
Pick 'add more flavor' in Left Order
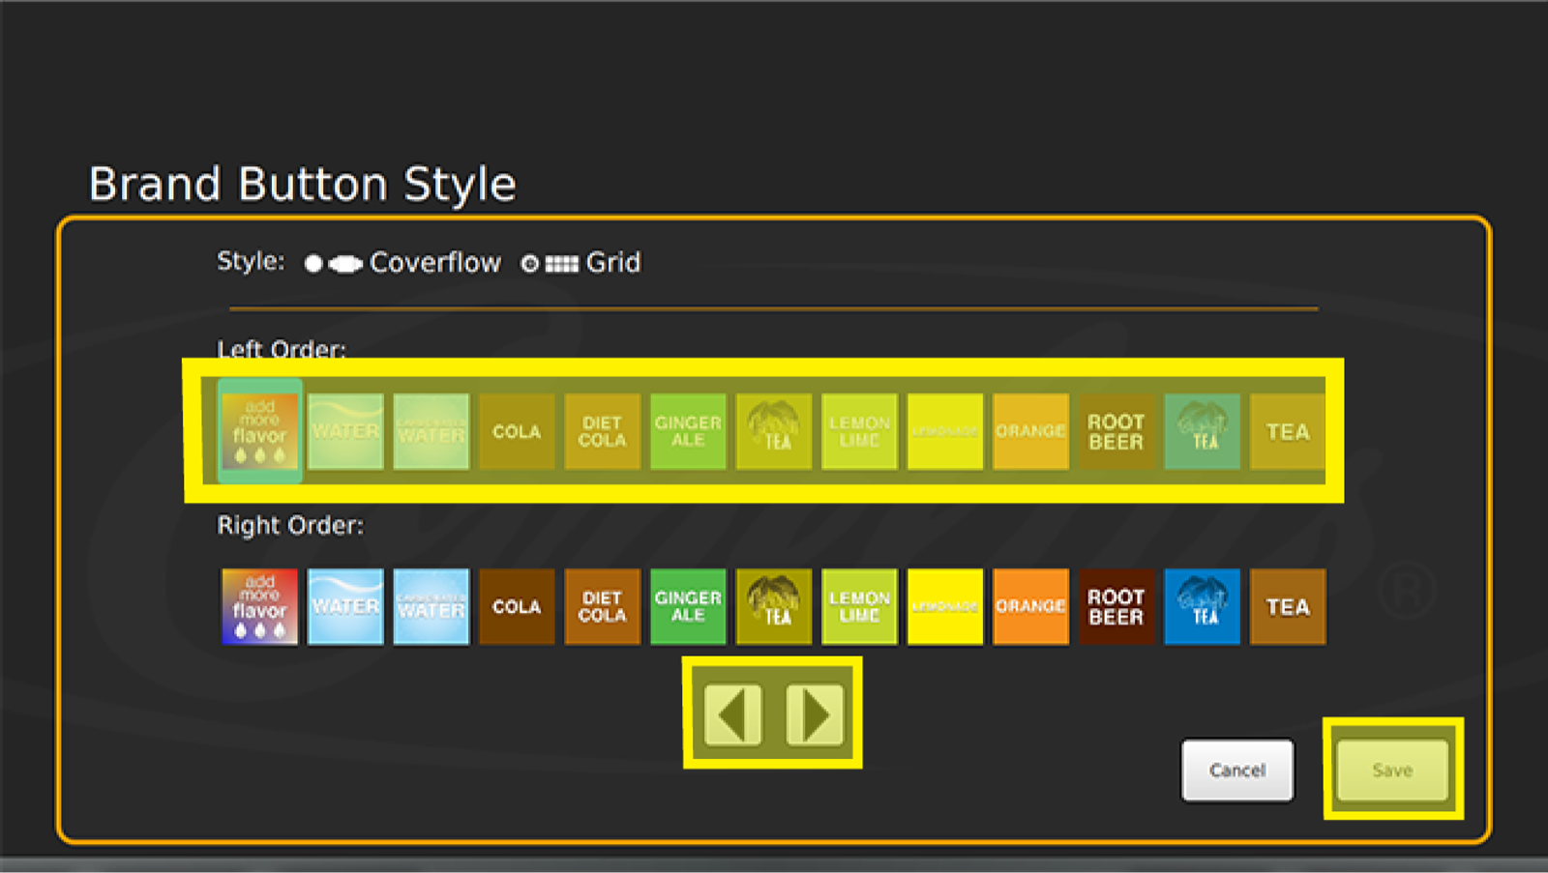pyautogui.click(x=260, y=431)
